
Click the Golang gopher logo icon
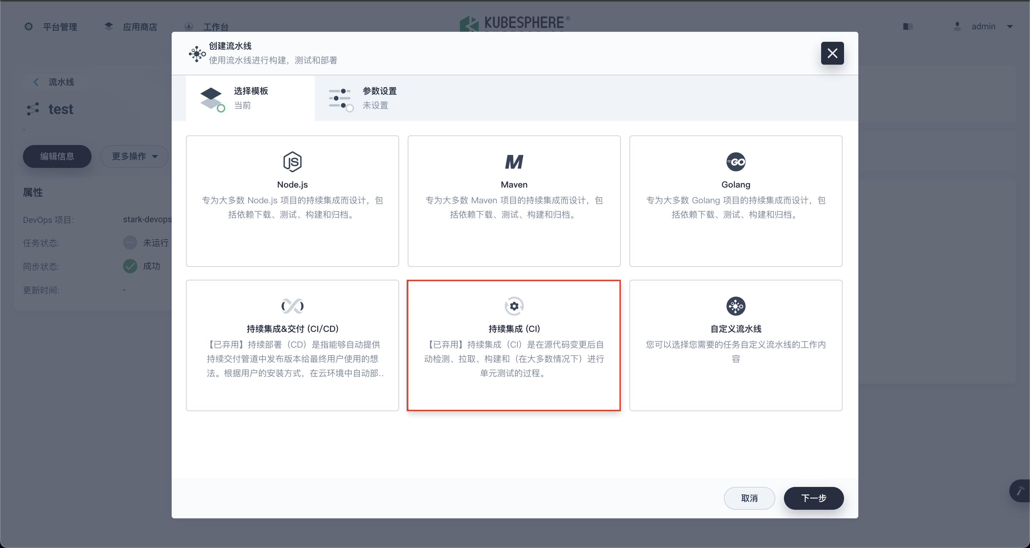pos(736,162)
